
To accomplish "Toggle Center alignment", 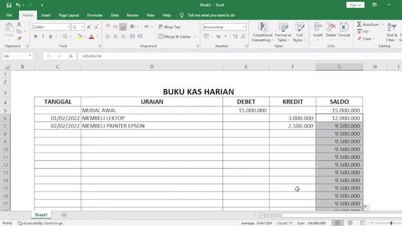I will click(116, 36).
